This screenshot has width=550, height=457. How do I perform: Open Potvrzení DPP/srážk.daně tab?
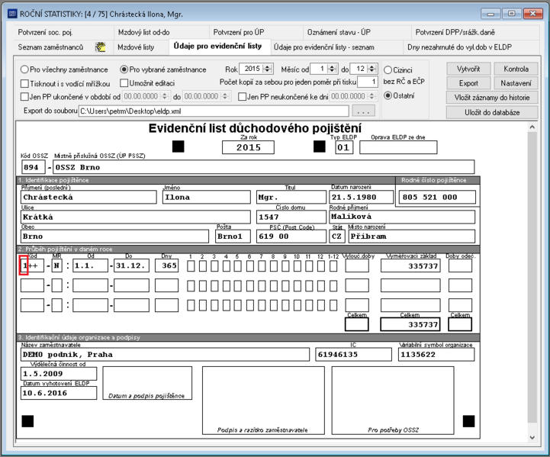455,32
